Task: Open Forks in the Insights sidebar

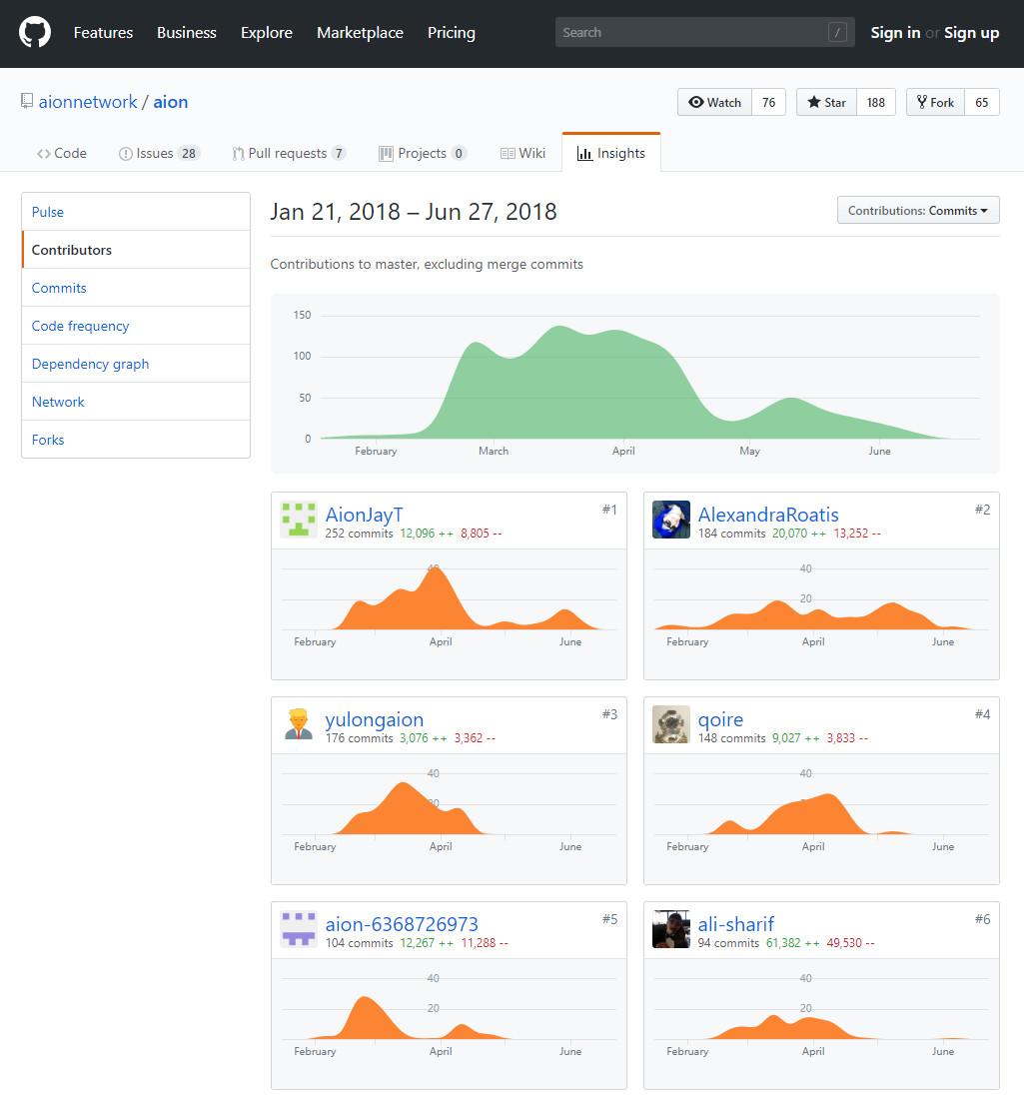Action: pyautogui.click(x=136, y=439)
